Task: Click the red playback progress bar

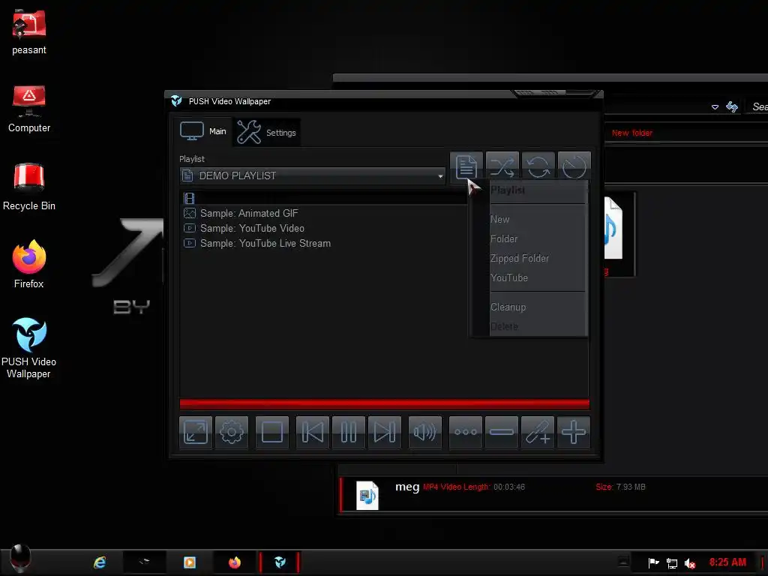Action: 385,404
